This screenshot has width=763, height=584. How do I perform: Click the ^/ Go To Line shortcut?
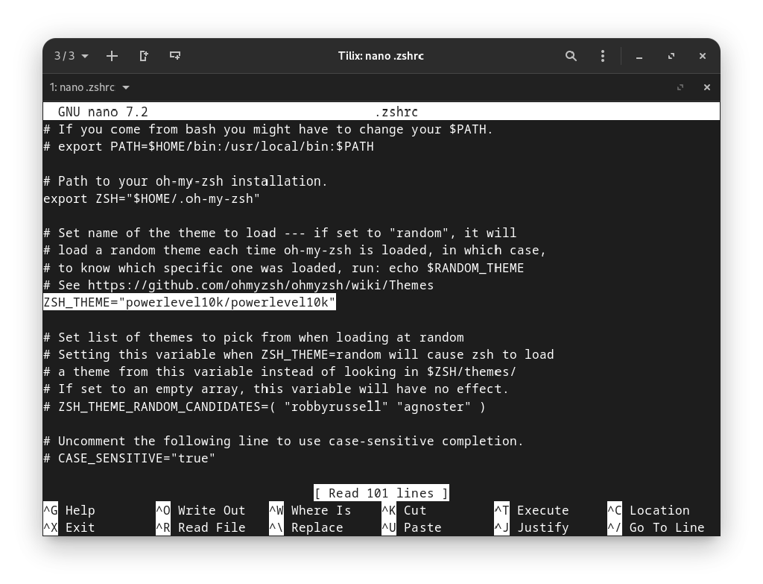[656, 527]
